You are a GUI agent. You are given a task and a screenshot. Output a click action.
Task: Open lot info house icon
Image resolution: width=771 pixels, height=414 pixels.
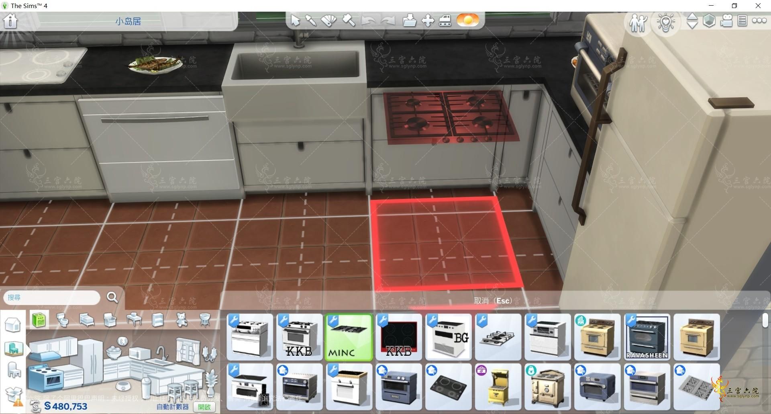[x=10, y=21]
